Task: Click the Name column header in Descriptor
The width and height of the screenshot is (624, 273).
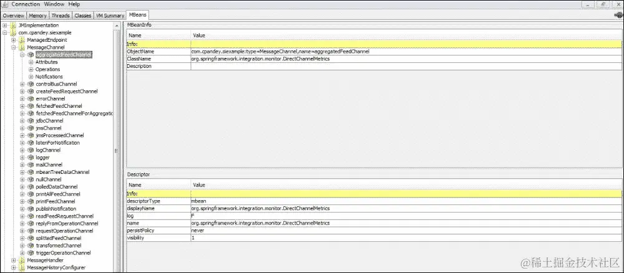Action: [158, 184]
